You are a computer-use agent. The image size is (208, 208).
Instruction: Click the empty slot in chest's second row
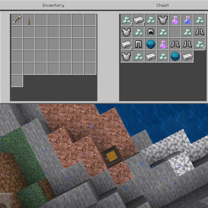175,32
